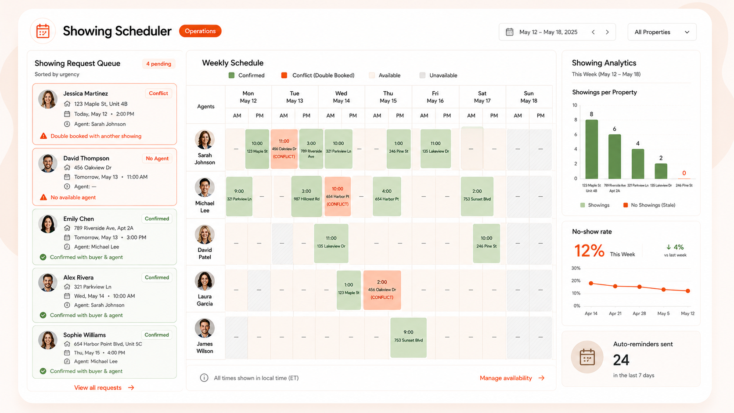This screenshot has width=734, height=413.
Task: Click the 24 auto-reminders count
Action: pos(621,360)
